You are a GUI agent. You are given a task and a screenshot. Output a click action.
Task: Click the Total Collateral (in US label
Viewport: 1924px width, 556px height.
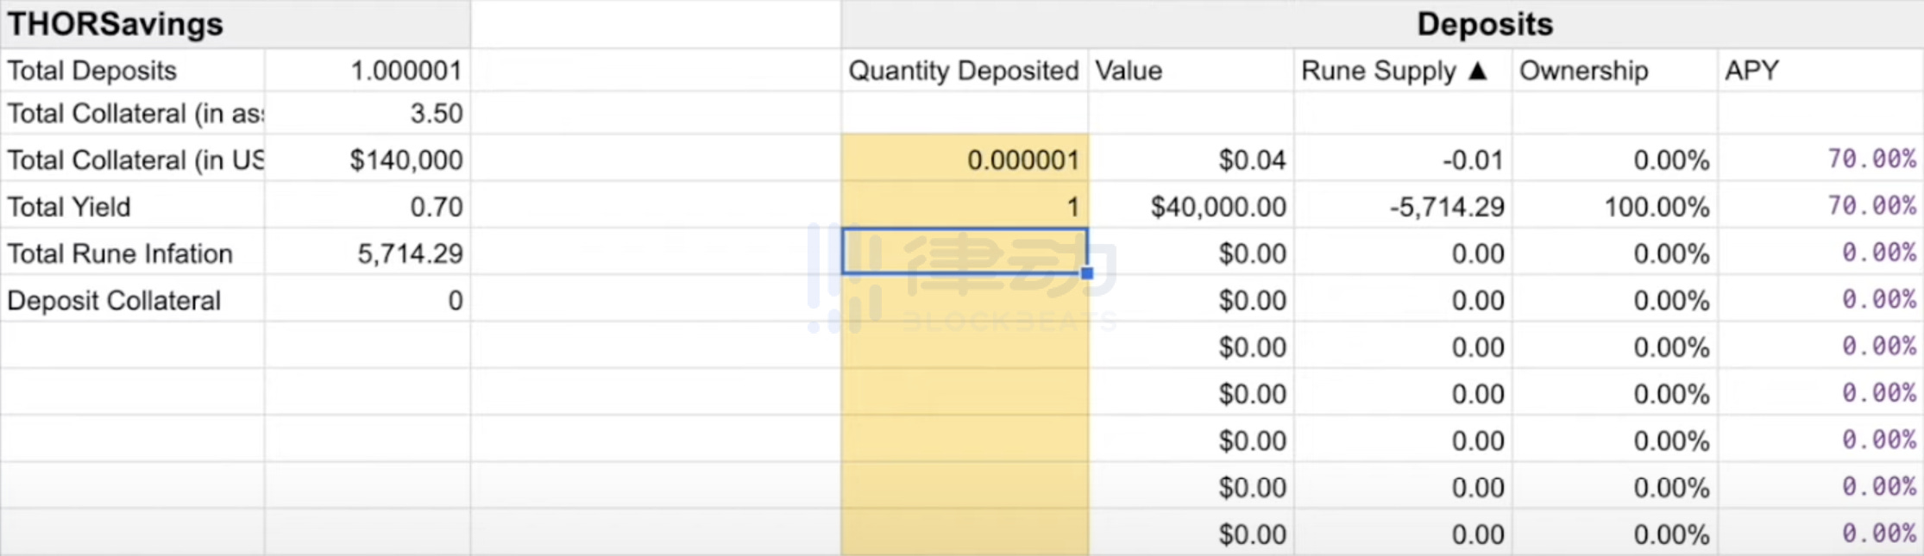pos(132,159)
